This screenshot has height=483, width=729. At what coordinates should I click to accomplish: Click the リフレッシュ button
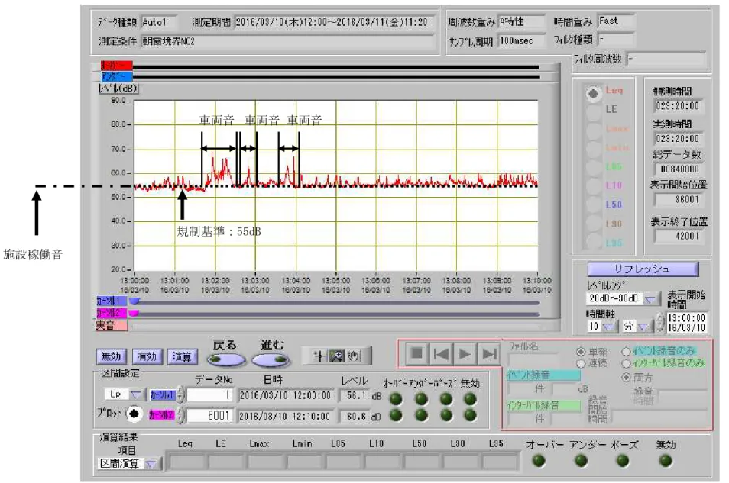point(643,269)
